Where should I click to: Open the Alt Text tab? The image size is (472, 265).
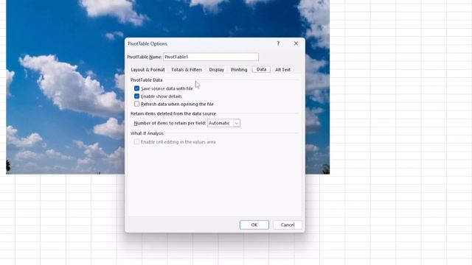(x=282, y=70)
